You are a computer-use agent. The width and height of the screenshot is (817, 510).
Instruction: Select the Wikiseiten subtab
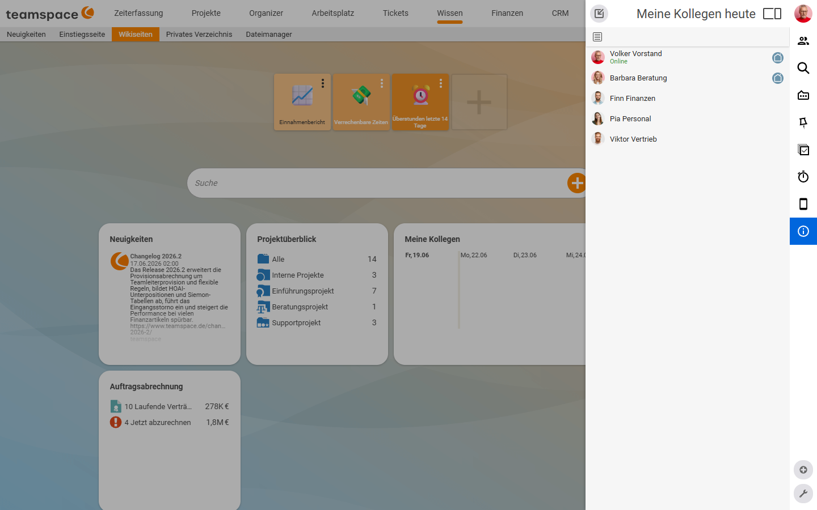coord(136,35)
